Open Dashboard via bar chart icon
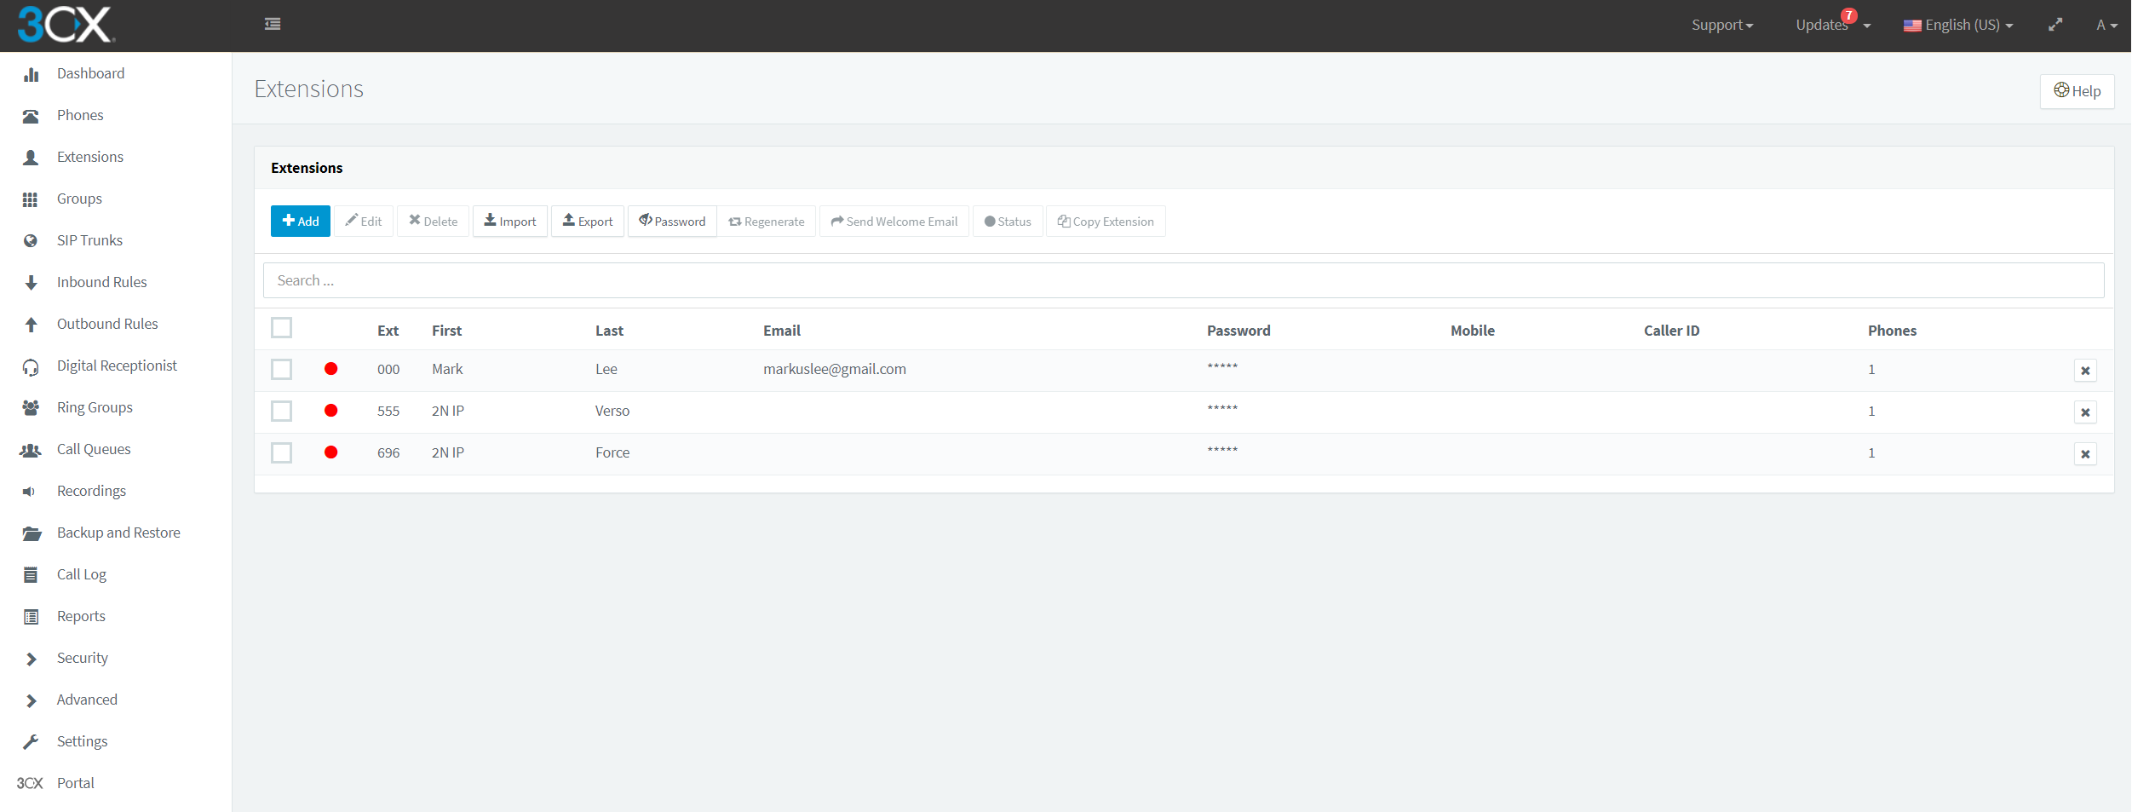The image size is (2132, 812). [32, 74]
